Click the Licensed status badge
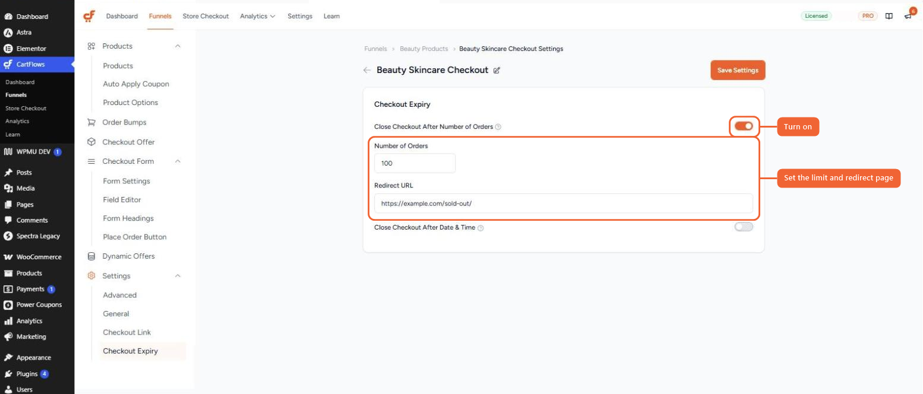This screenshot has width=923, height=394. point(816,16)
